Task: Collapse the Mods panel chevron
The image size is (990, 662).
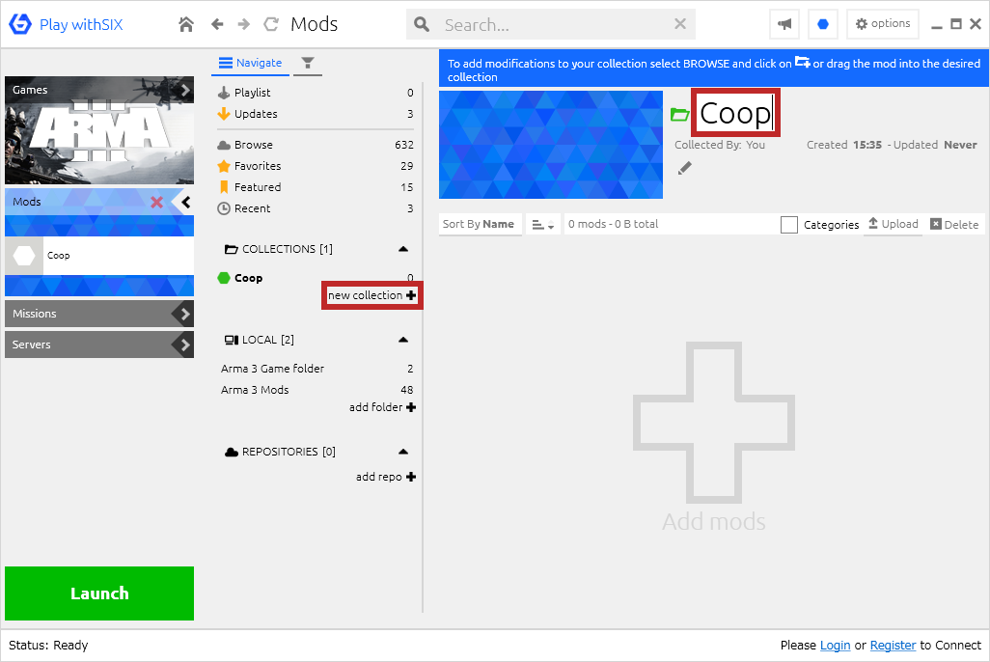Action: pos(185,202)
